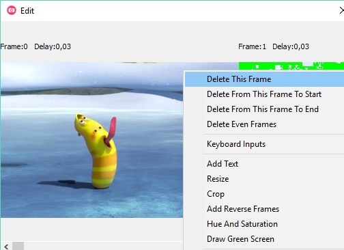This screenshot has width=344, height=250.
Task: Close the Edit window
Action: [341, 10]
